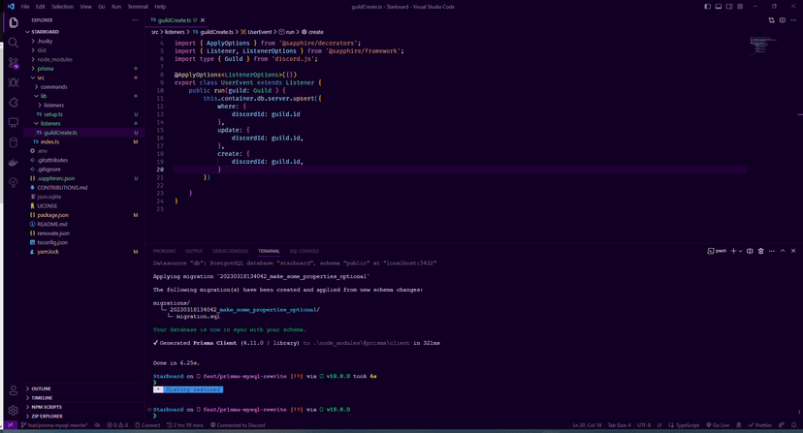Expand the OUTLINE section
This screenshot has height=433, width=803.
coord(41,388)
